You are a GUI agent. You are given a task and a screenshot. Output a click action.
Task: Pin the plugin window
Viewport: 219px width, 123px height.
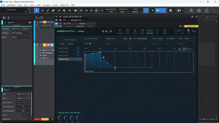(192, 17)
